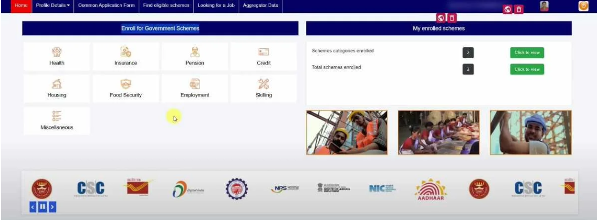
Task: Open the Pension schemes category
Action: (195, 56)
